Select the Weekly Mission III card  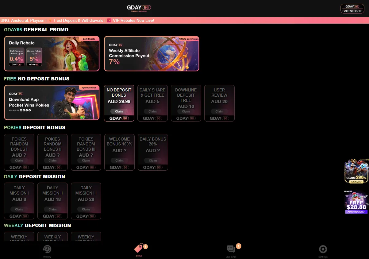tap(86, 237)
